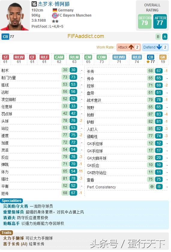Click the 16 edition badge beside the name
This screenshot has height=252, width=171.
[x=34, y=4]
